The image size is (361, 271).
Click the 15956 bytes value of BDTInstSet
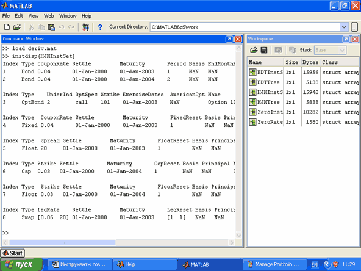tap(310, 73)
